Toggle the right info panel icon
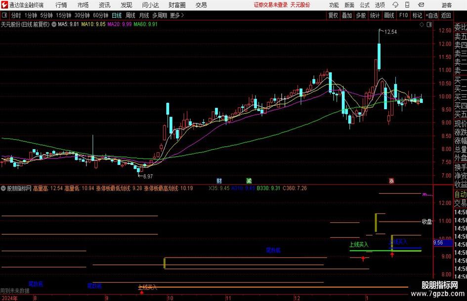 point(429,25)
